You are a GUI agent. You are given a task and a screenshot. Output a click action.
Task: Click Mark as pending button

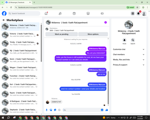coord(61,34)
